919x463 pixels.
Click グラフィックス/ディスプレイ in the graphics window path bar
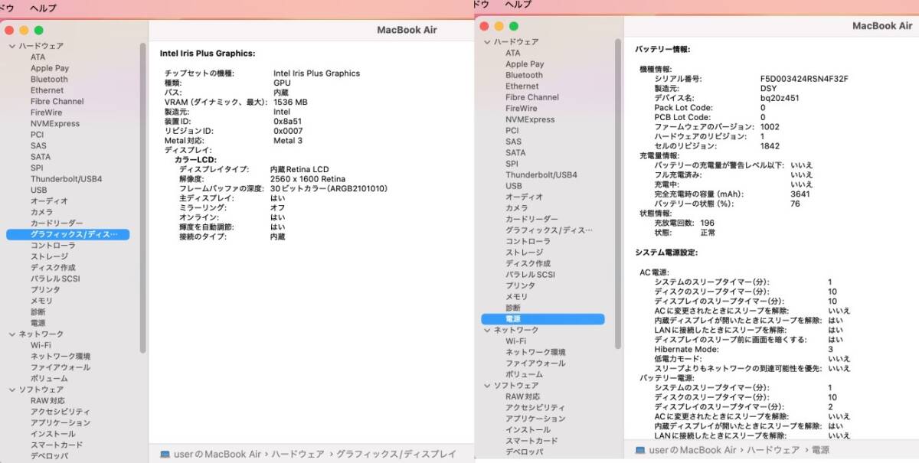[396, 454]
